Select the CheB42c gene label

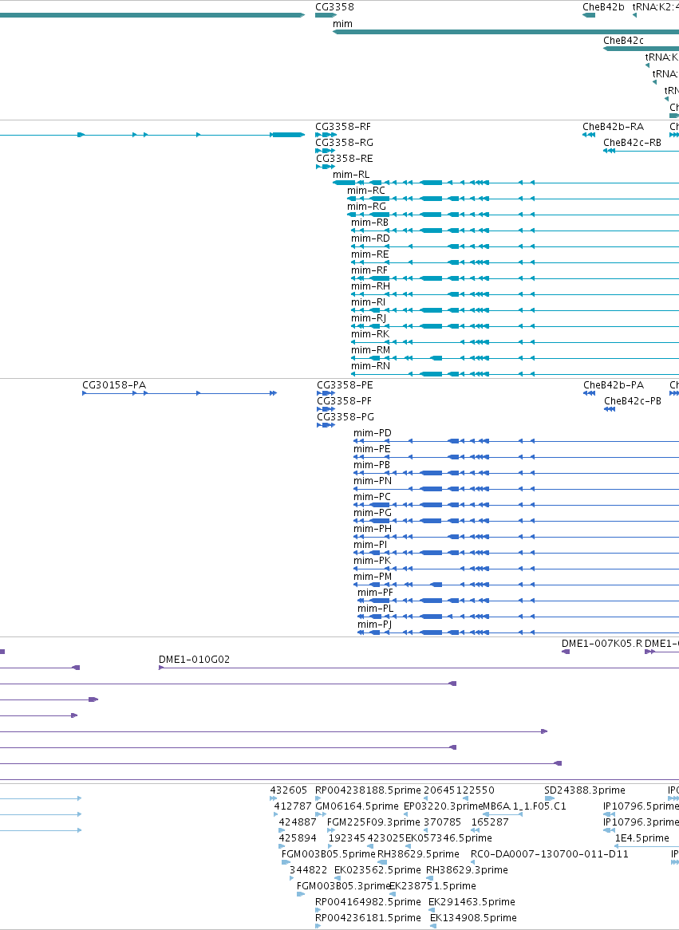pyautogui.click(x=623, y=41)
